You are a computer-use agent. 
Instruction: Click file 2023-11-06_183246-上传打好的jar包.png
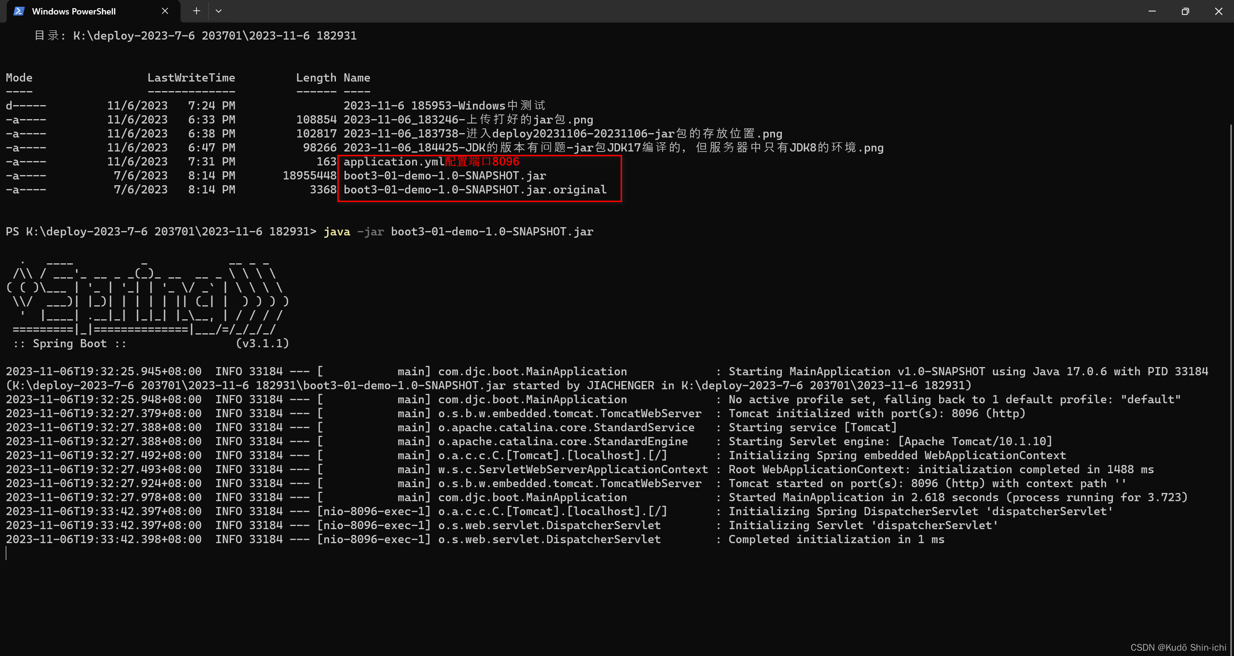[x=468, y=120]
